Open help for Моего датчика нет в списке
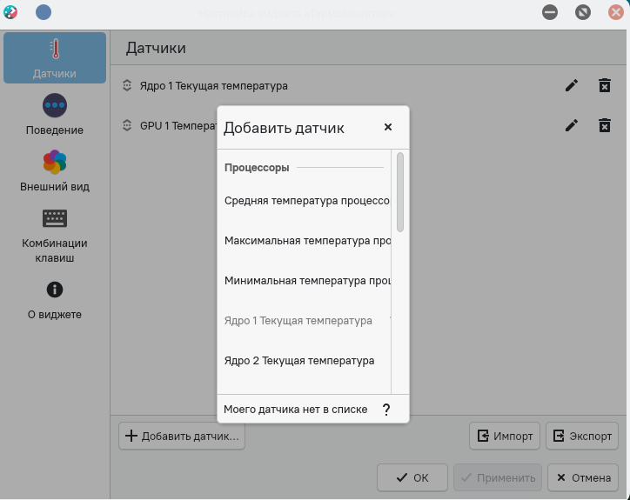Screen dimensions: 630x500 click(386, 410)
